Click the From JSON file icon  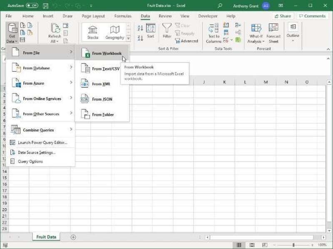point(85,99)
